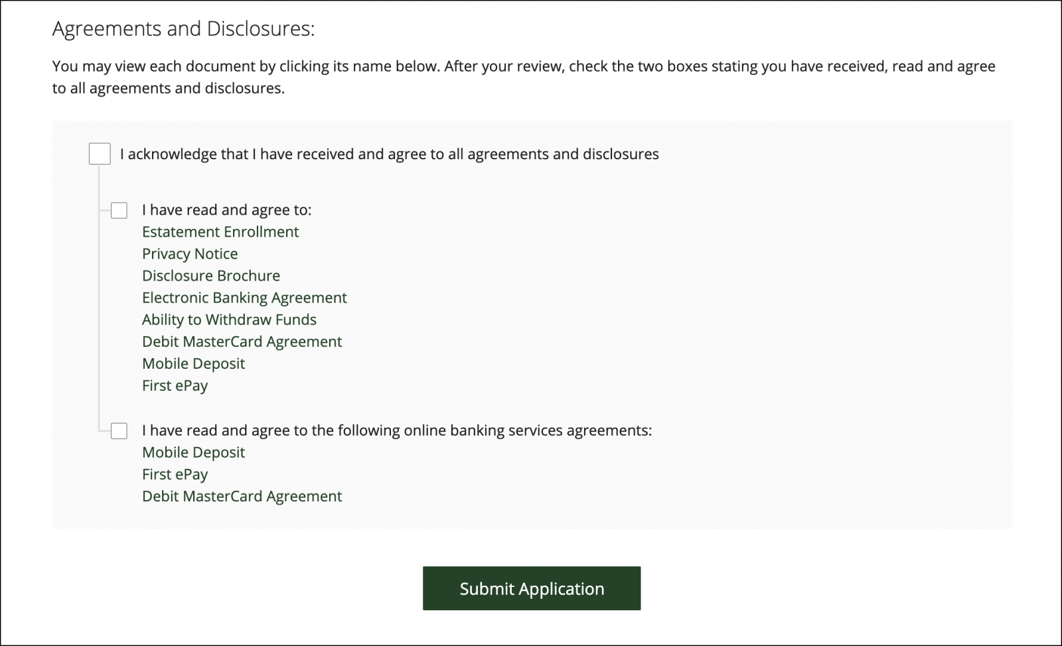Click the 'following online banking services agreements' label
Image resolution: width=1062 pixels, height=646 pixels.
tap(397, 430)
